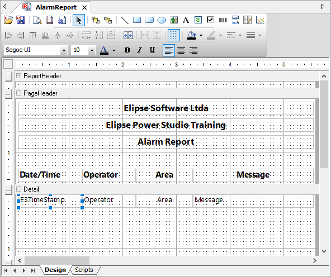Select the Rounded Rectangle tool
This screenshot has height=277, width=331.
[149, 20]
